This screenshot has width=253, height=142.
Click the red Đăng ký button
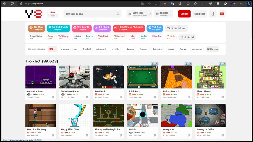click(x=184, y=14)
